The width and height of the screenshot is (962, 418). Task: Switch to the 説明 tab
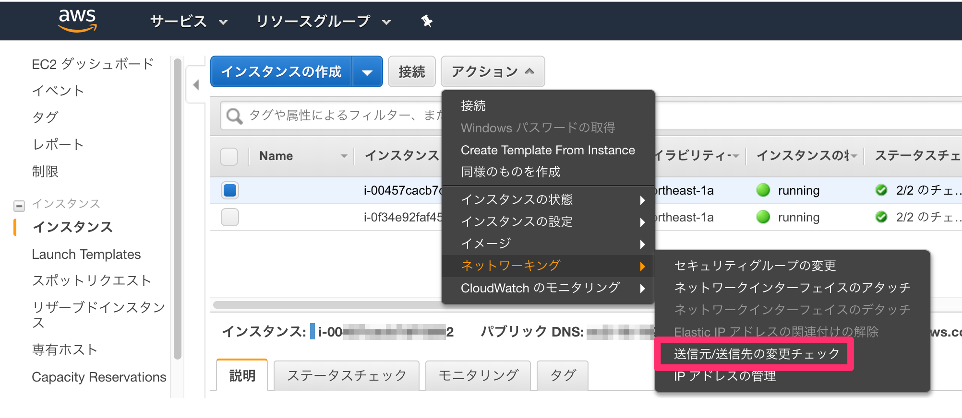(x=242, y=375)
